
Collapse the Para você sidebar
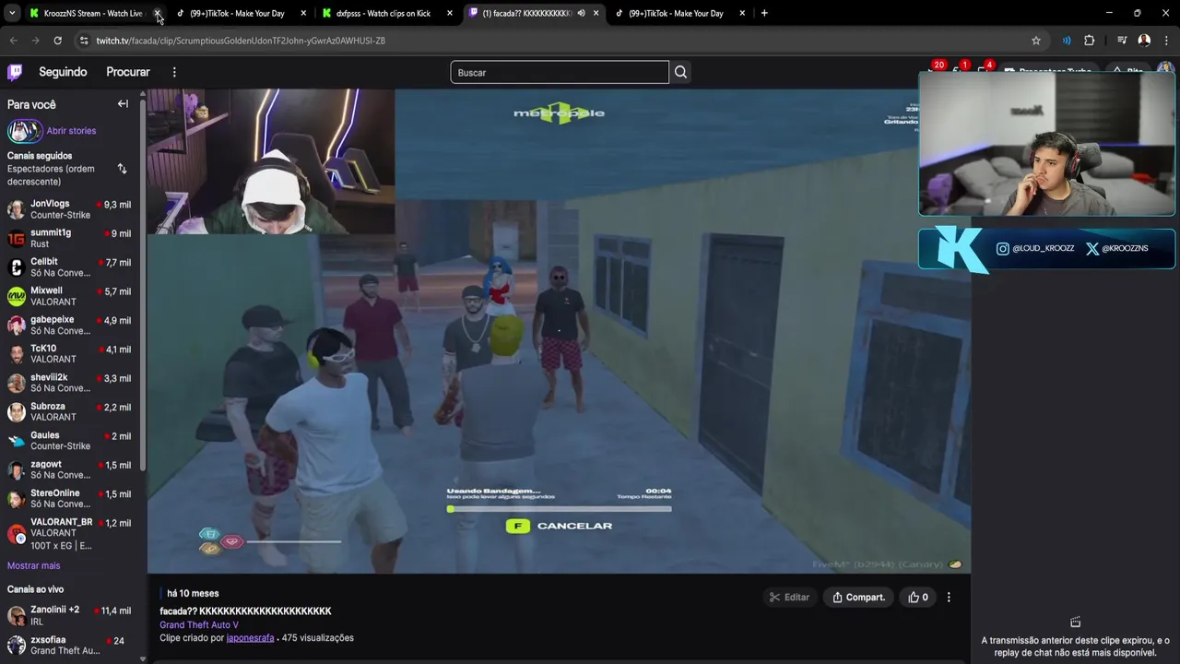[123, 104]
